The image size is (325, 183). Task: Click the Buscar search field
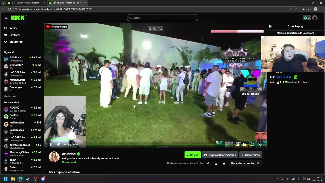click(x=162, y=18)
